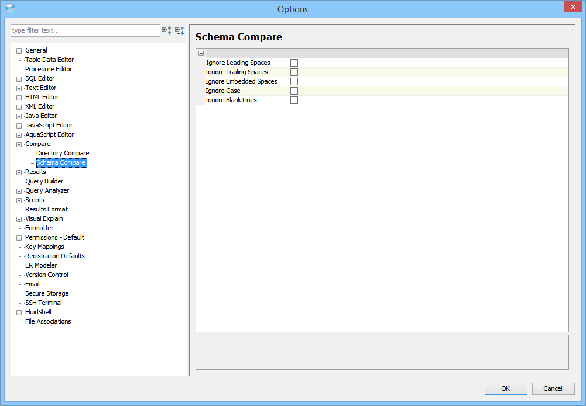Enable Ignore Trailing Spaces checkbox
The width and height of the screenshot is (586, 406).
(294, 72)
